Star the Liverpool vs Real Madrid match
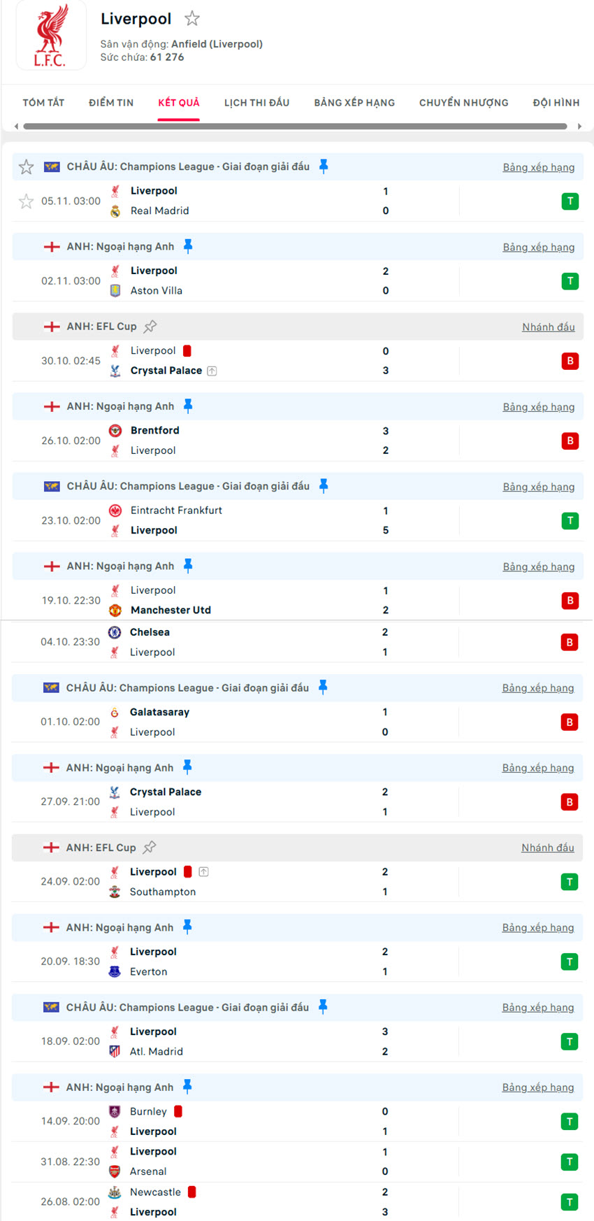 (x=26, y=201)
